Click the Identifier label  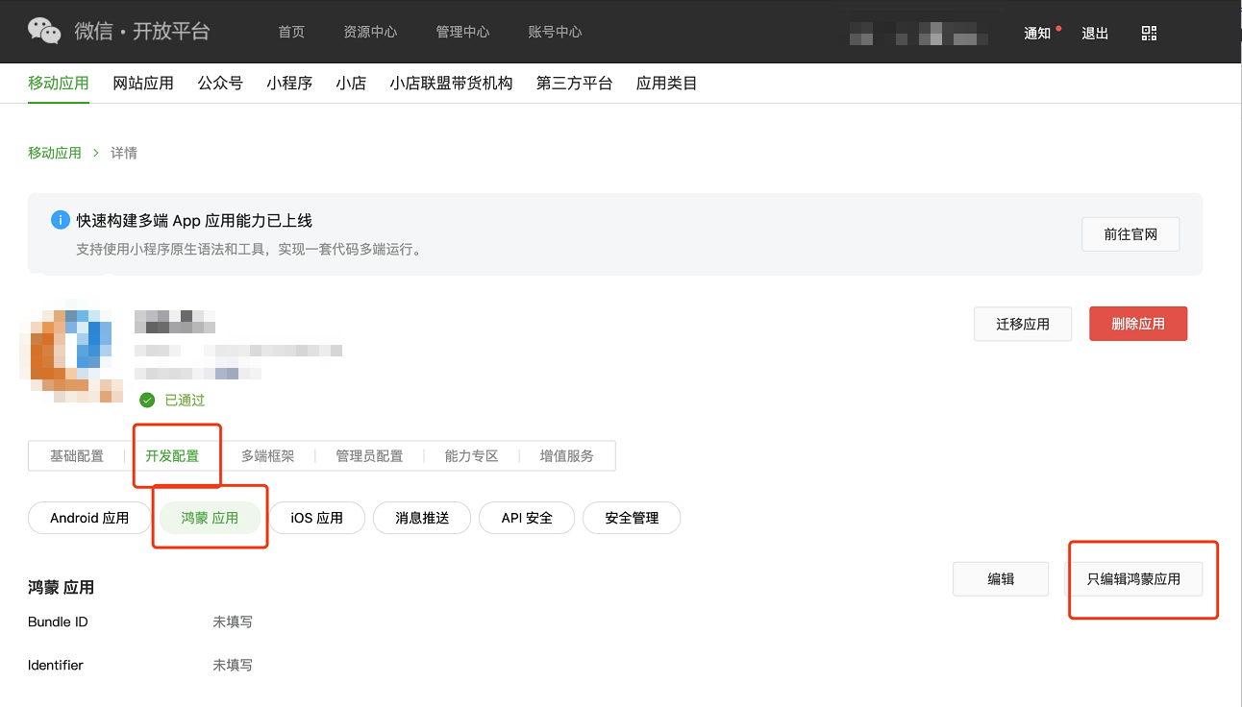[56, 665]
